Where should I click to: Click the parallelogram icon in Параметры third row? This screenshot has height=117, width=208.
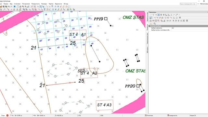170,21
